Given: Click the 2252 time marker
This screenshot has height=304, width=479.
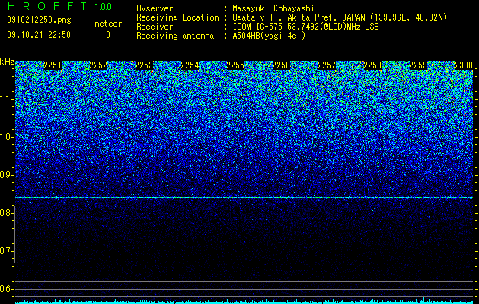Looking at the screenshot, I should (x=98, y=65).
